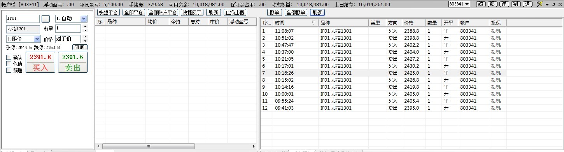The width and height of the screenshot is (564, 152).
Task: Refresh the trades list with 刷新
Action: point(317,12)
